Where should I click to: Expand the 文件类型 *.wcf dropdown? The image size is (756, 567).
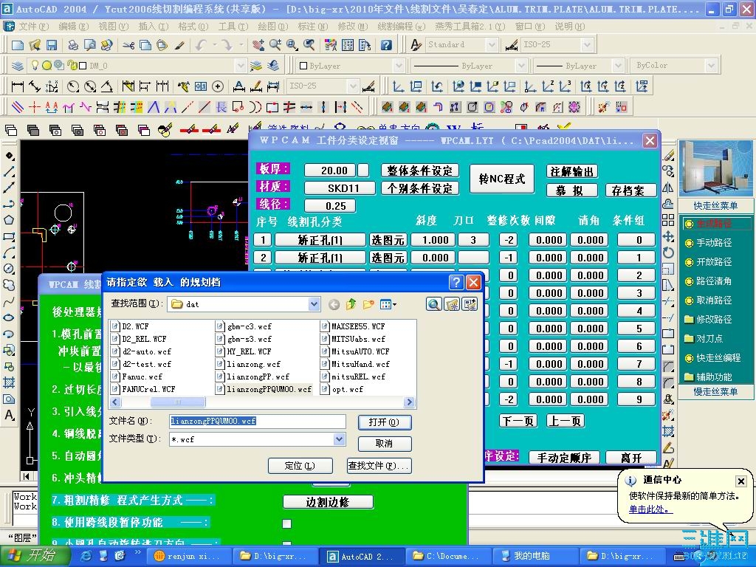click(x=339, y=439)
